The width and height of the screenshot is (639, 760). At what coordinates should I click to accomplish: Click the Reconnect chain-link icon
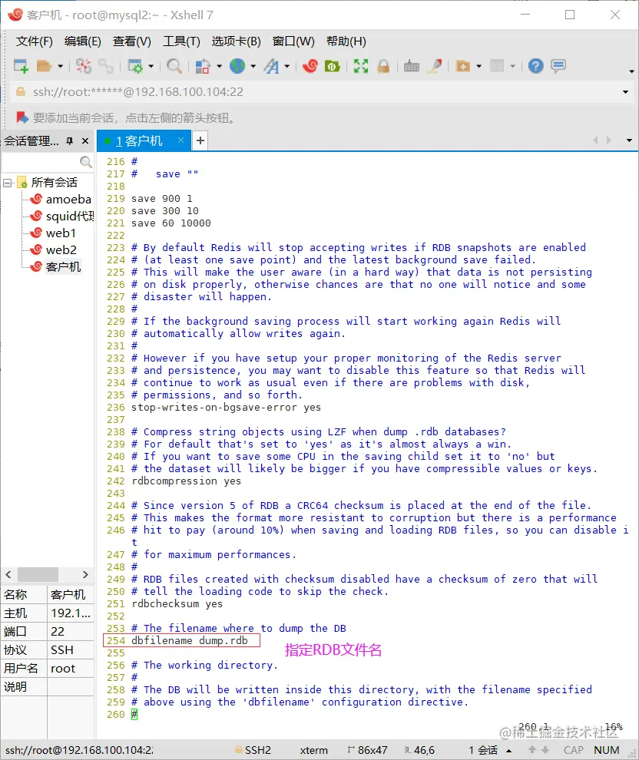pos(106,66)
